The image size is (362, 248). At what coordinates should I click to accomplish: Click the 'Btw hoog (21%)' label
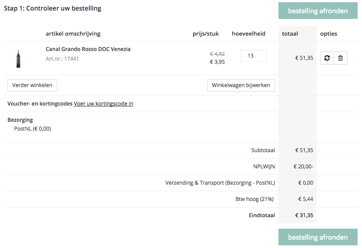pos(255,199)
